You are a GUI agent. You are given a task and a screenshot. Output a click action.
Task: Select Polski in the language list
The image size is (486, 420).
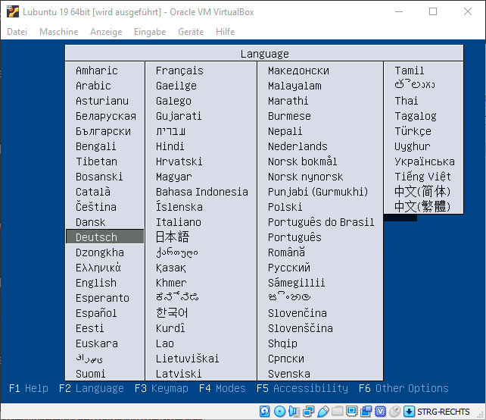click(285, 207)
